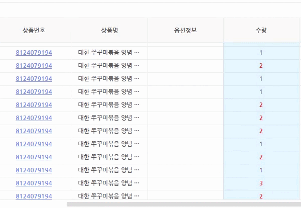Click the 상품번호 column header
The width and height of the screenshot is (301, 208).
(x=34, y=31)
